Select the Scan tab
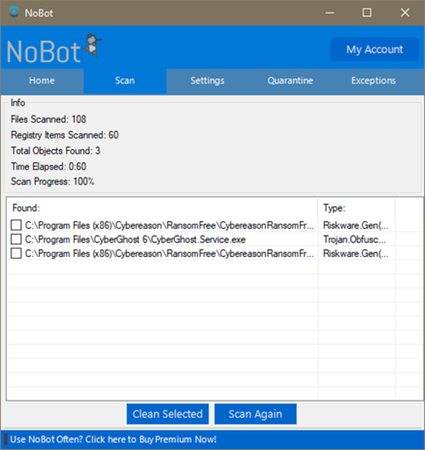 pyautogui.click(x=125, y=81)
